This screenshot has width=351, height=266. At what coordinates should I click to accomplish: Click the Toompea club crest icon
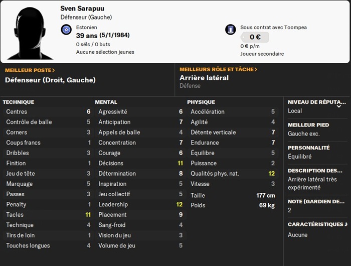[x=230, y=30]
